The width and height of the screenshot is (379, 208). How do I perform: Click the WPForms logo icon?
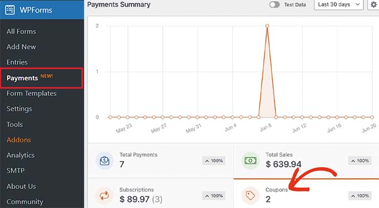10,10
